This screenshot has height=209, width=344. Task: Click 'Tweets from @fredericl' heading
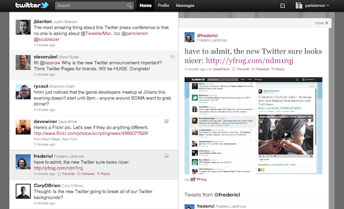[x=212, y=195]
